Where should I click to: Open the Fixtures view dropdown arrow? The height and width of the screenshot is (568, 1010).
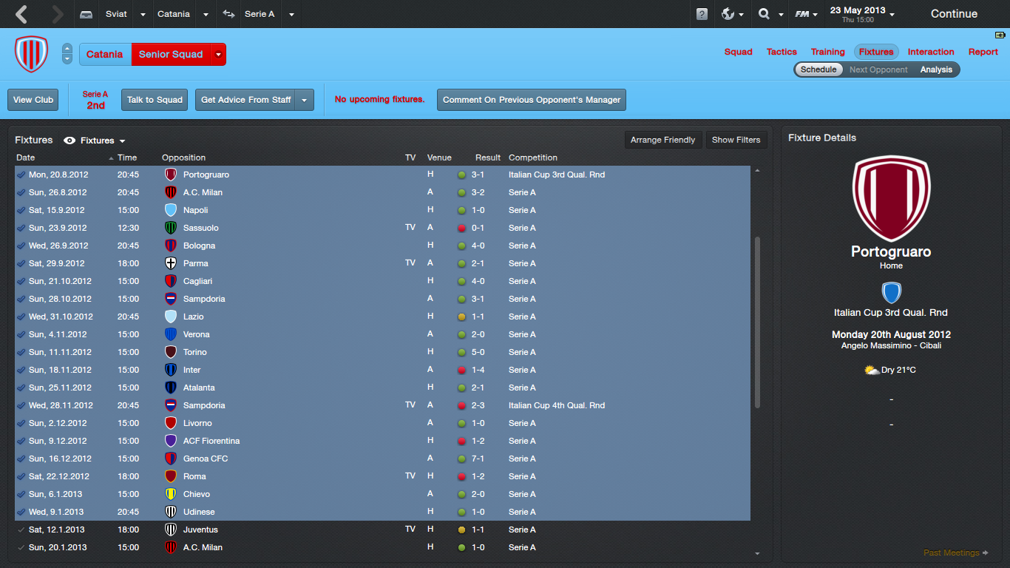[x=122, y=141]
